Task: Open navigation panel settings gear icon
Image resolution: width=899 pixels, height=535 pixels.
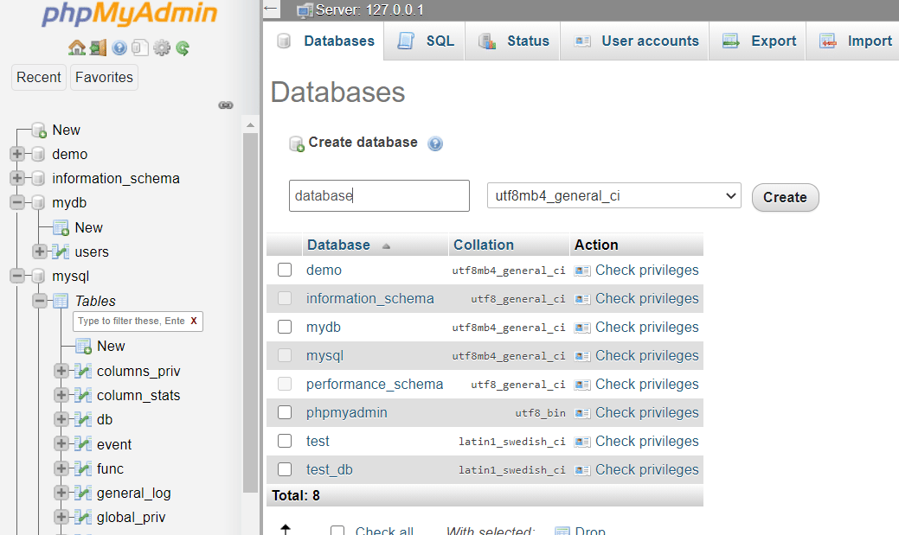Action: (162, 48)
